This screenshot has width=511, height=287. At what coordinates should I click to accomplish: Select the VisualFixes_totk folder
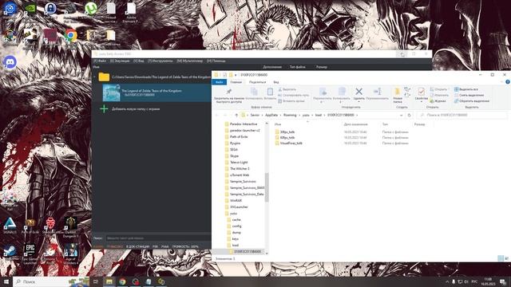289,143
